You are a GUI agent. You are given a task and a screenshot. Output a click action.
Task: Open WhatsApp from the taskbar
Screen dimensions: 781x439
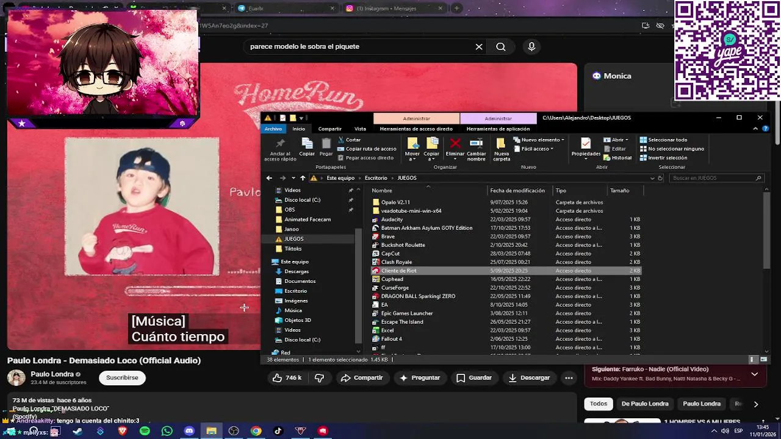(x=167, y=431)
